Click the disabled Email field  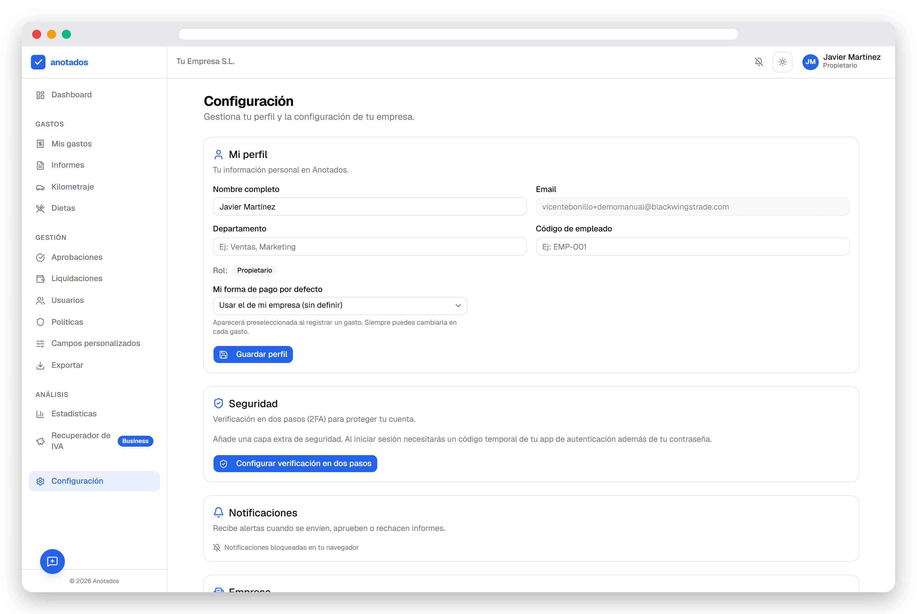click(x=692, y=207)
